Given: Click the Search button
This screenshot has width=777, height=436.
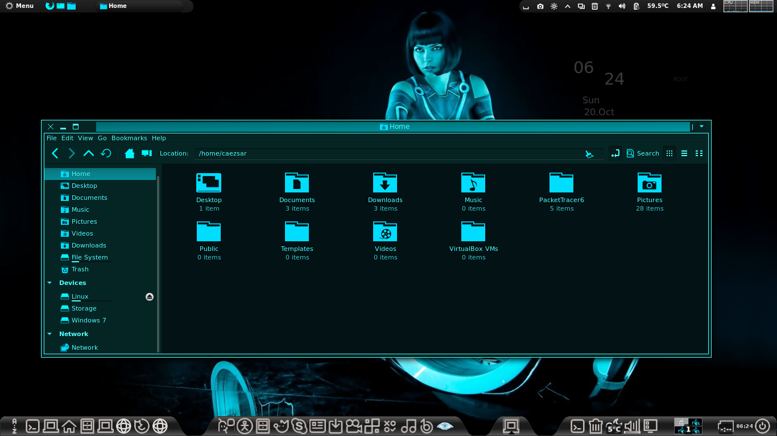Looking at the screenshot, I should coord(643,153).
